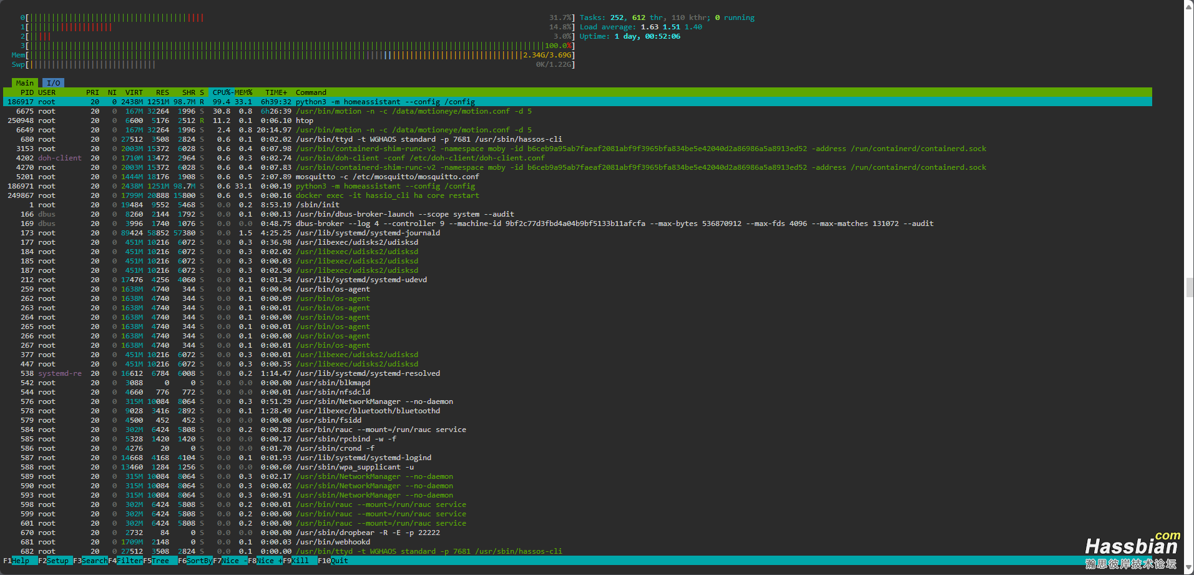
Task: Select python3 homeassistant process 186917
Action: [x=577, y=102]
